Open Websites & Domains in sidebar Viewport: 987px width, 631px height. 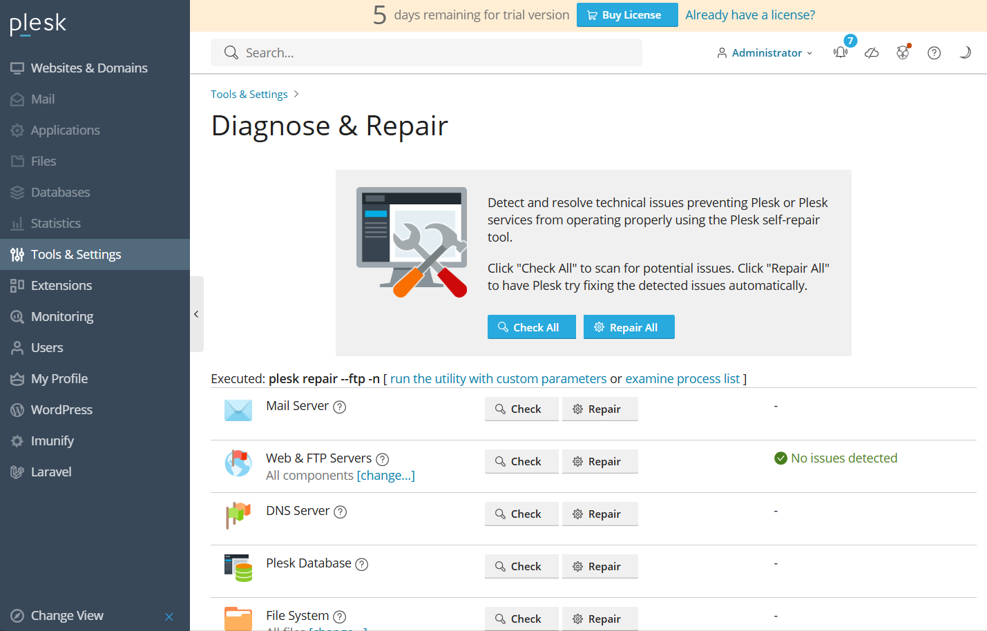(95, 68)
